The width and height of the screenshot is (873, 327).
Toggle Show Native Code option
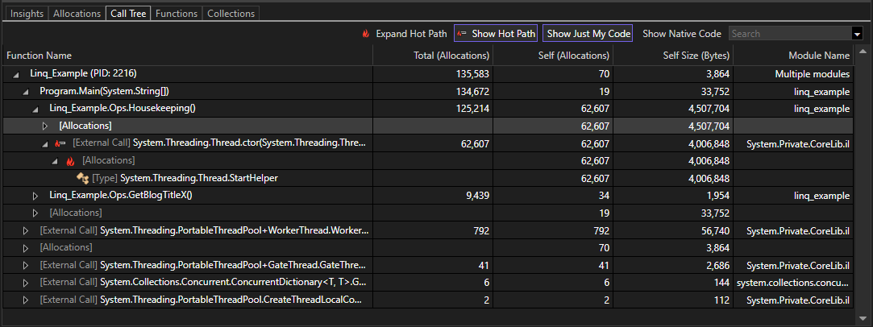[681, 34]
